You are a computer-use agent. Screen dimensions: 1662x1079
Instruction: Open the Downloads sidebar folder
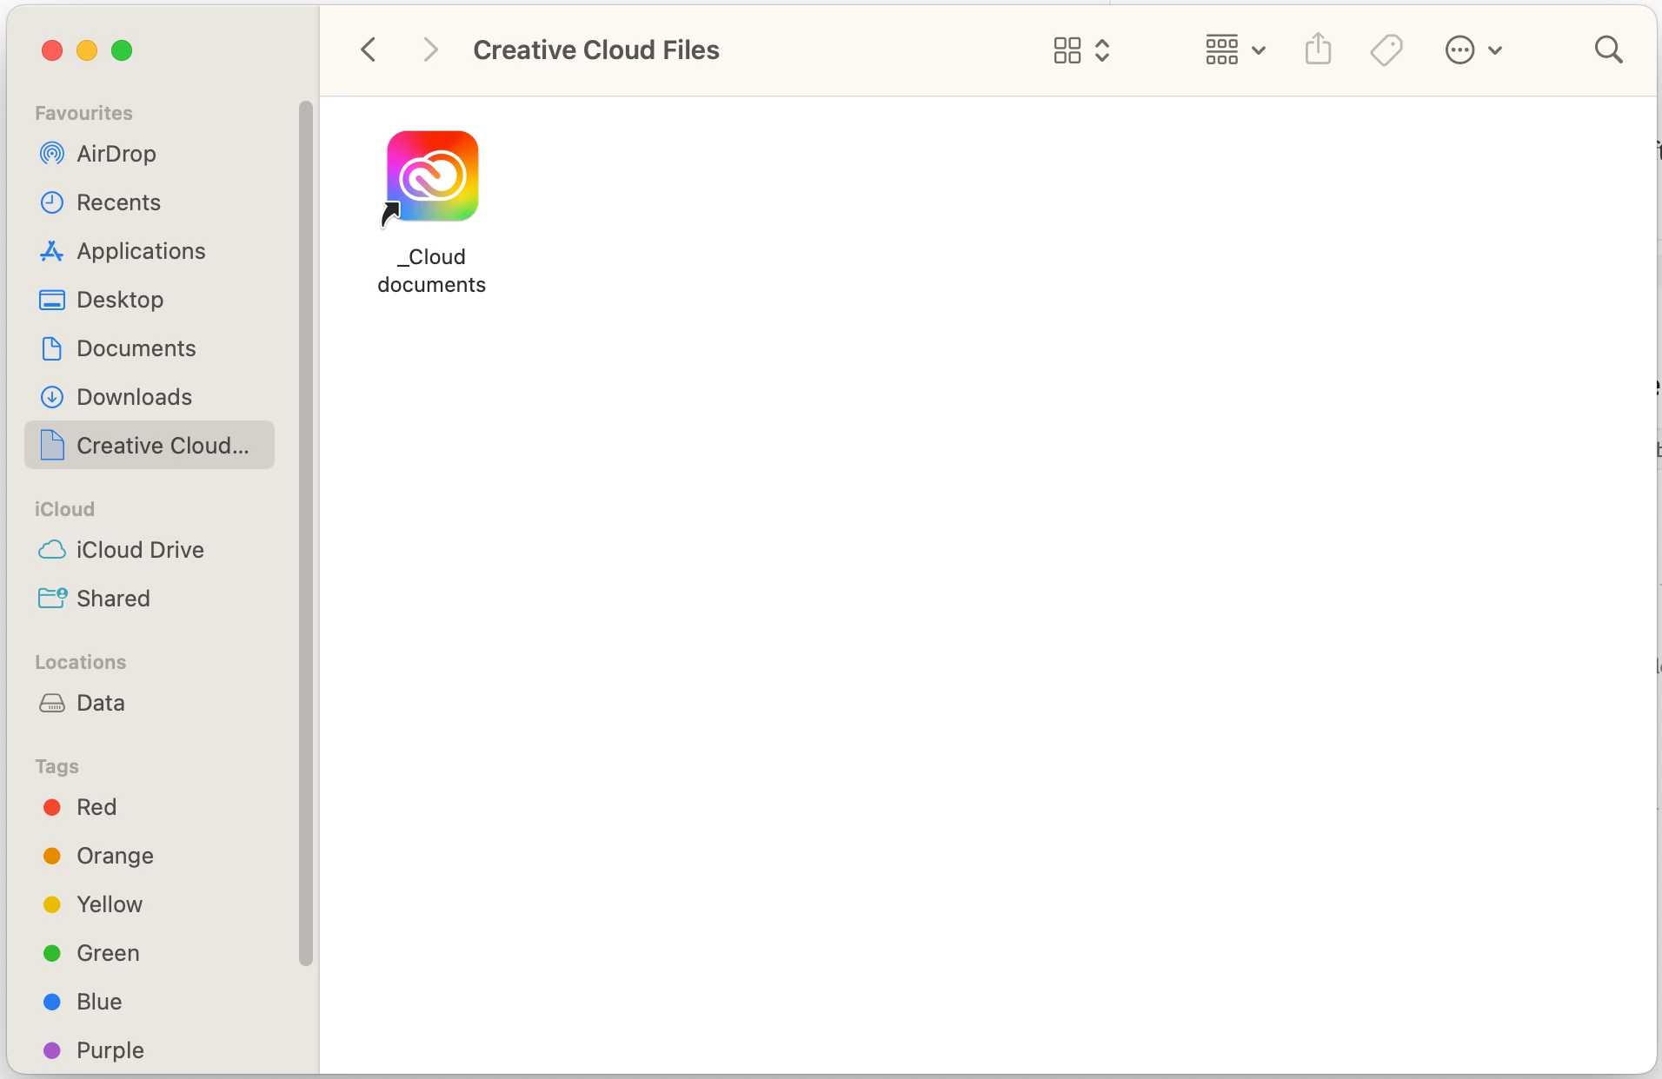pyautogui.click(x=150, y=397)
